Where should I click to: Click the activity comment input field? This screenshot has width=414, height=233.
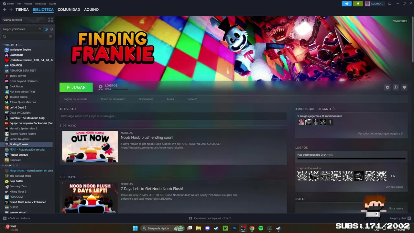point(173,116)
